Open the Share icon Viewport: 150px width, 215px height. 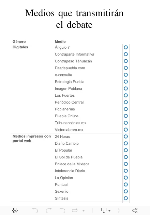pyautogui.click(x=135, y=210)
